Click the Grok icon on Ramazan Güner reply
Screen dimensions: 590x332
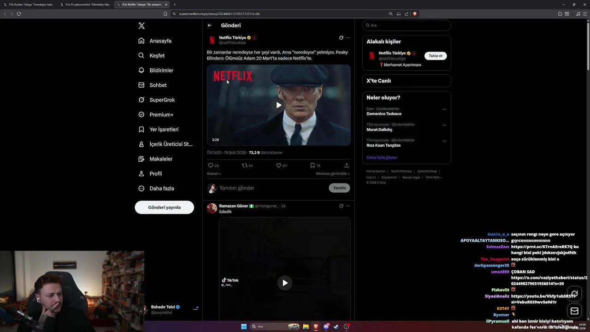pos(341,206)
